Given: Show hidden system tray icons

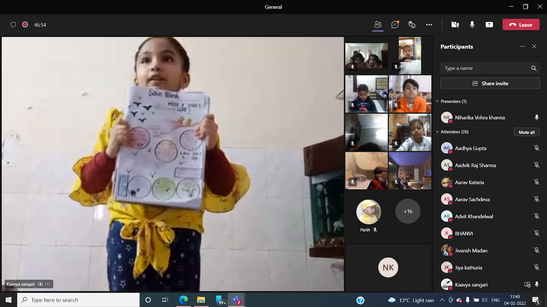Looking at the screenshot, I should pos(442,300).
